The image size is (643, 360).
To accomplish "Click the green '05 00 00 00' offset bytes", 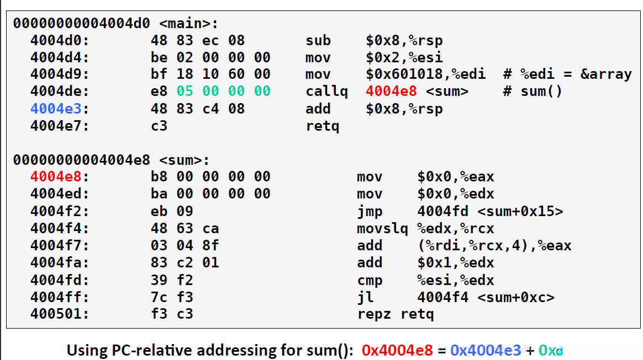I will pyautogui.click(x=224, y=91).
